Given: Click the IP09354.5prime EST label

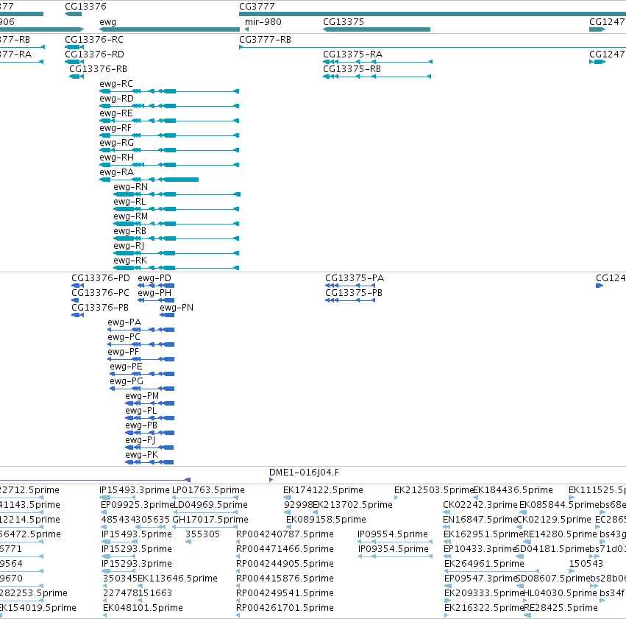Looking at the screenshot, I should pos(394,550).
